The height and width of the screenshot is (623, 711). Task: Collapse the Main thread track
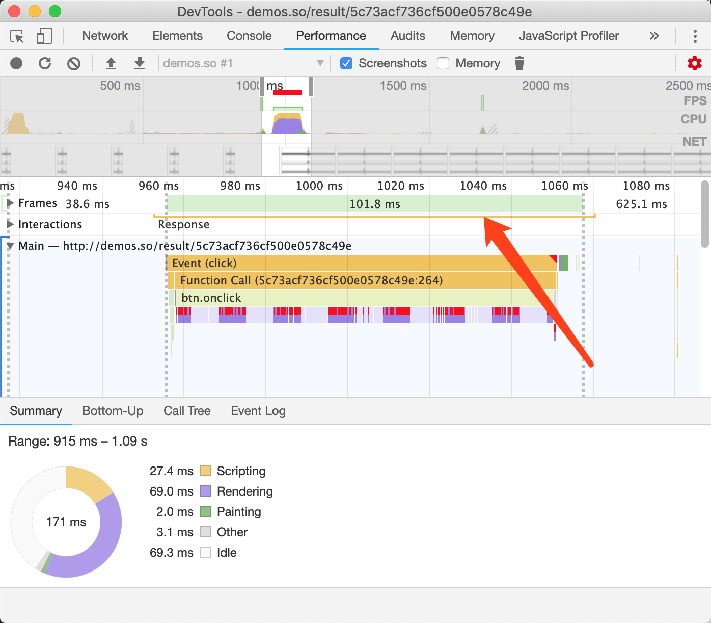coord(10,246)
